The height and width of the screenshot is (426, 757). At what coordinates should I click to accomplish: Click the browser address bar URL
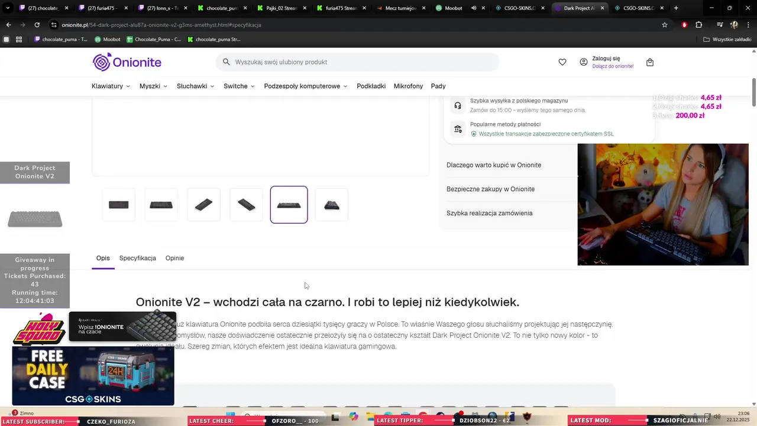pyautogui.click(x=161, y=25)
